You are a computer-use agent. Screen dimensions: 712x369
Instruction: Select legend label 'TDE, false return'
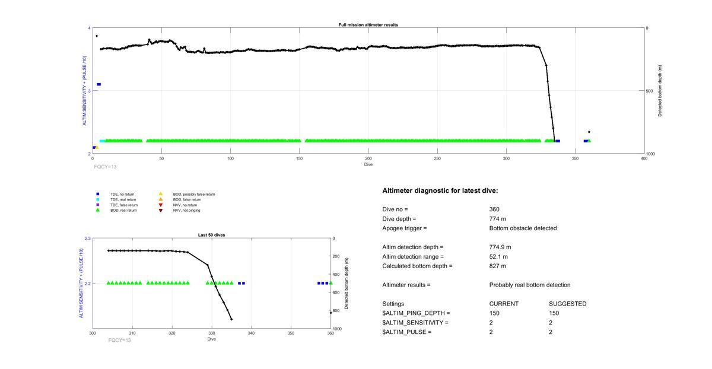(124, 205)
